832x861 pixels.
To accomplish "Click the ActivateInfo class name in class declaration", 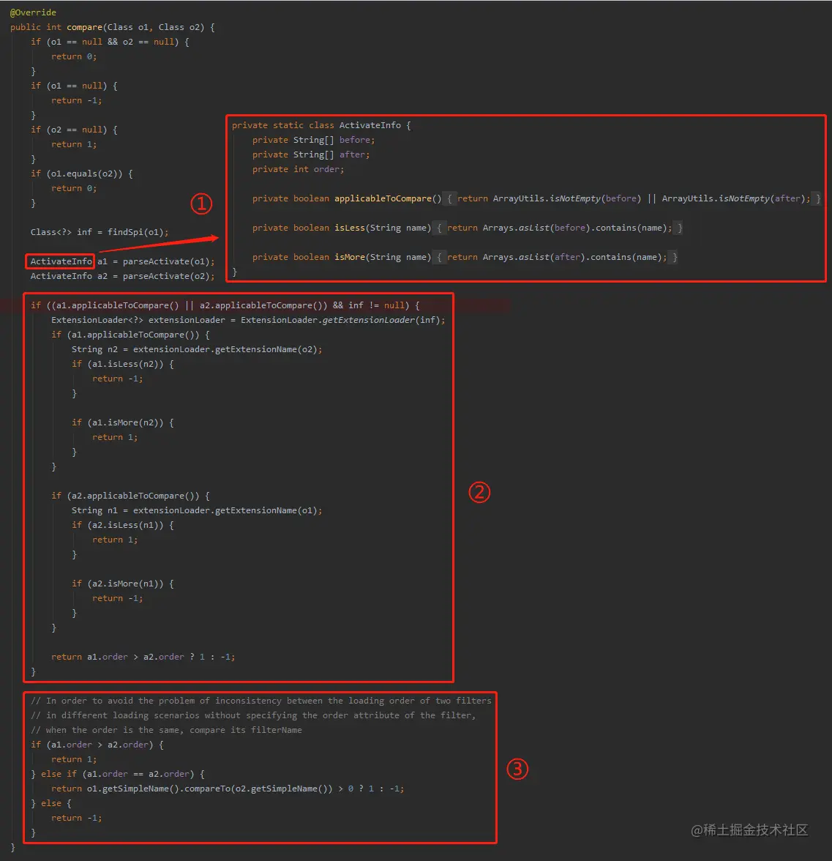I will point(370,125).
